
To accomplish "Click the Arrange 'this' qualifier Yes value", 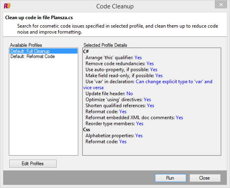I will point(138,58).
